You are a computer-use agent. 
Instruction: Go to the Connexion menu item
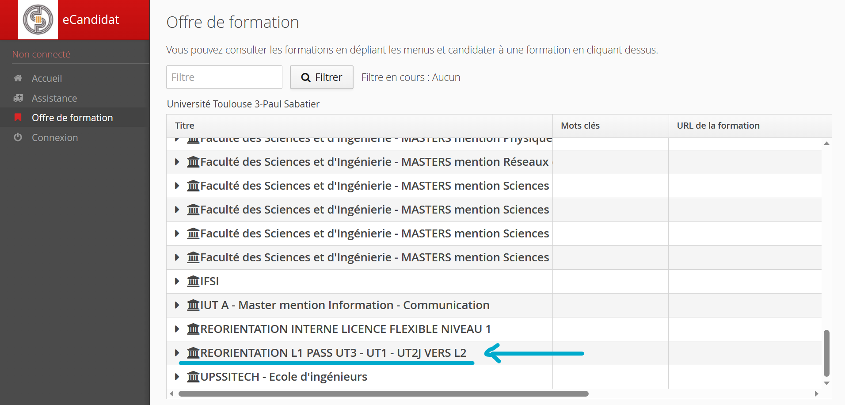pos(55,138)
